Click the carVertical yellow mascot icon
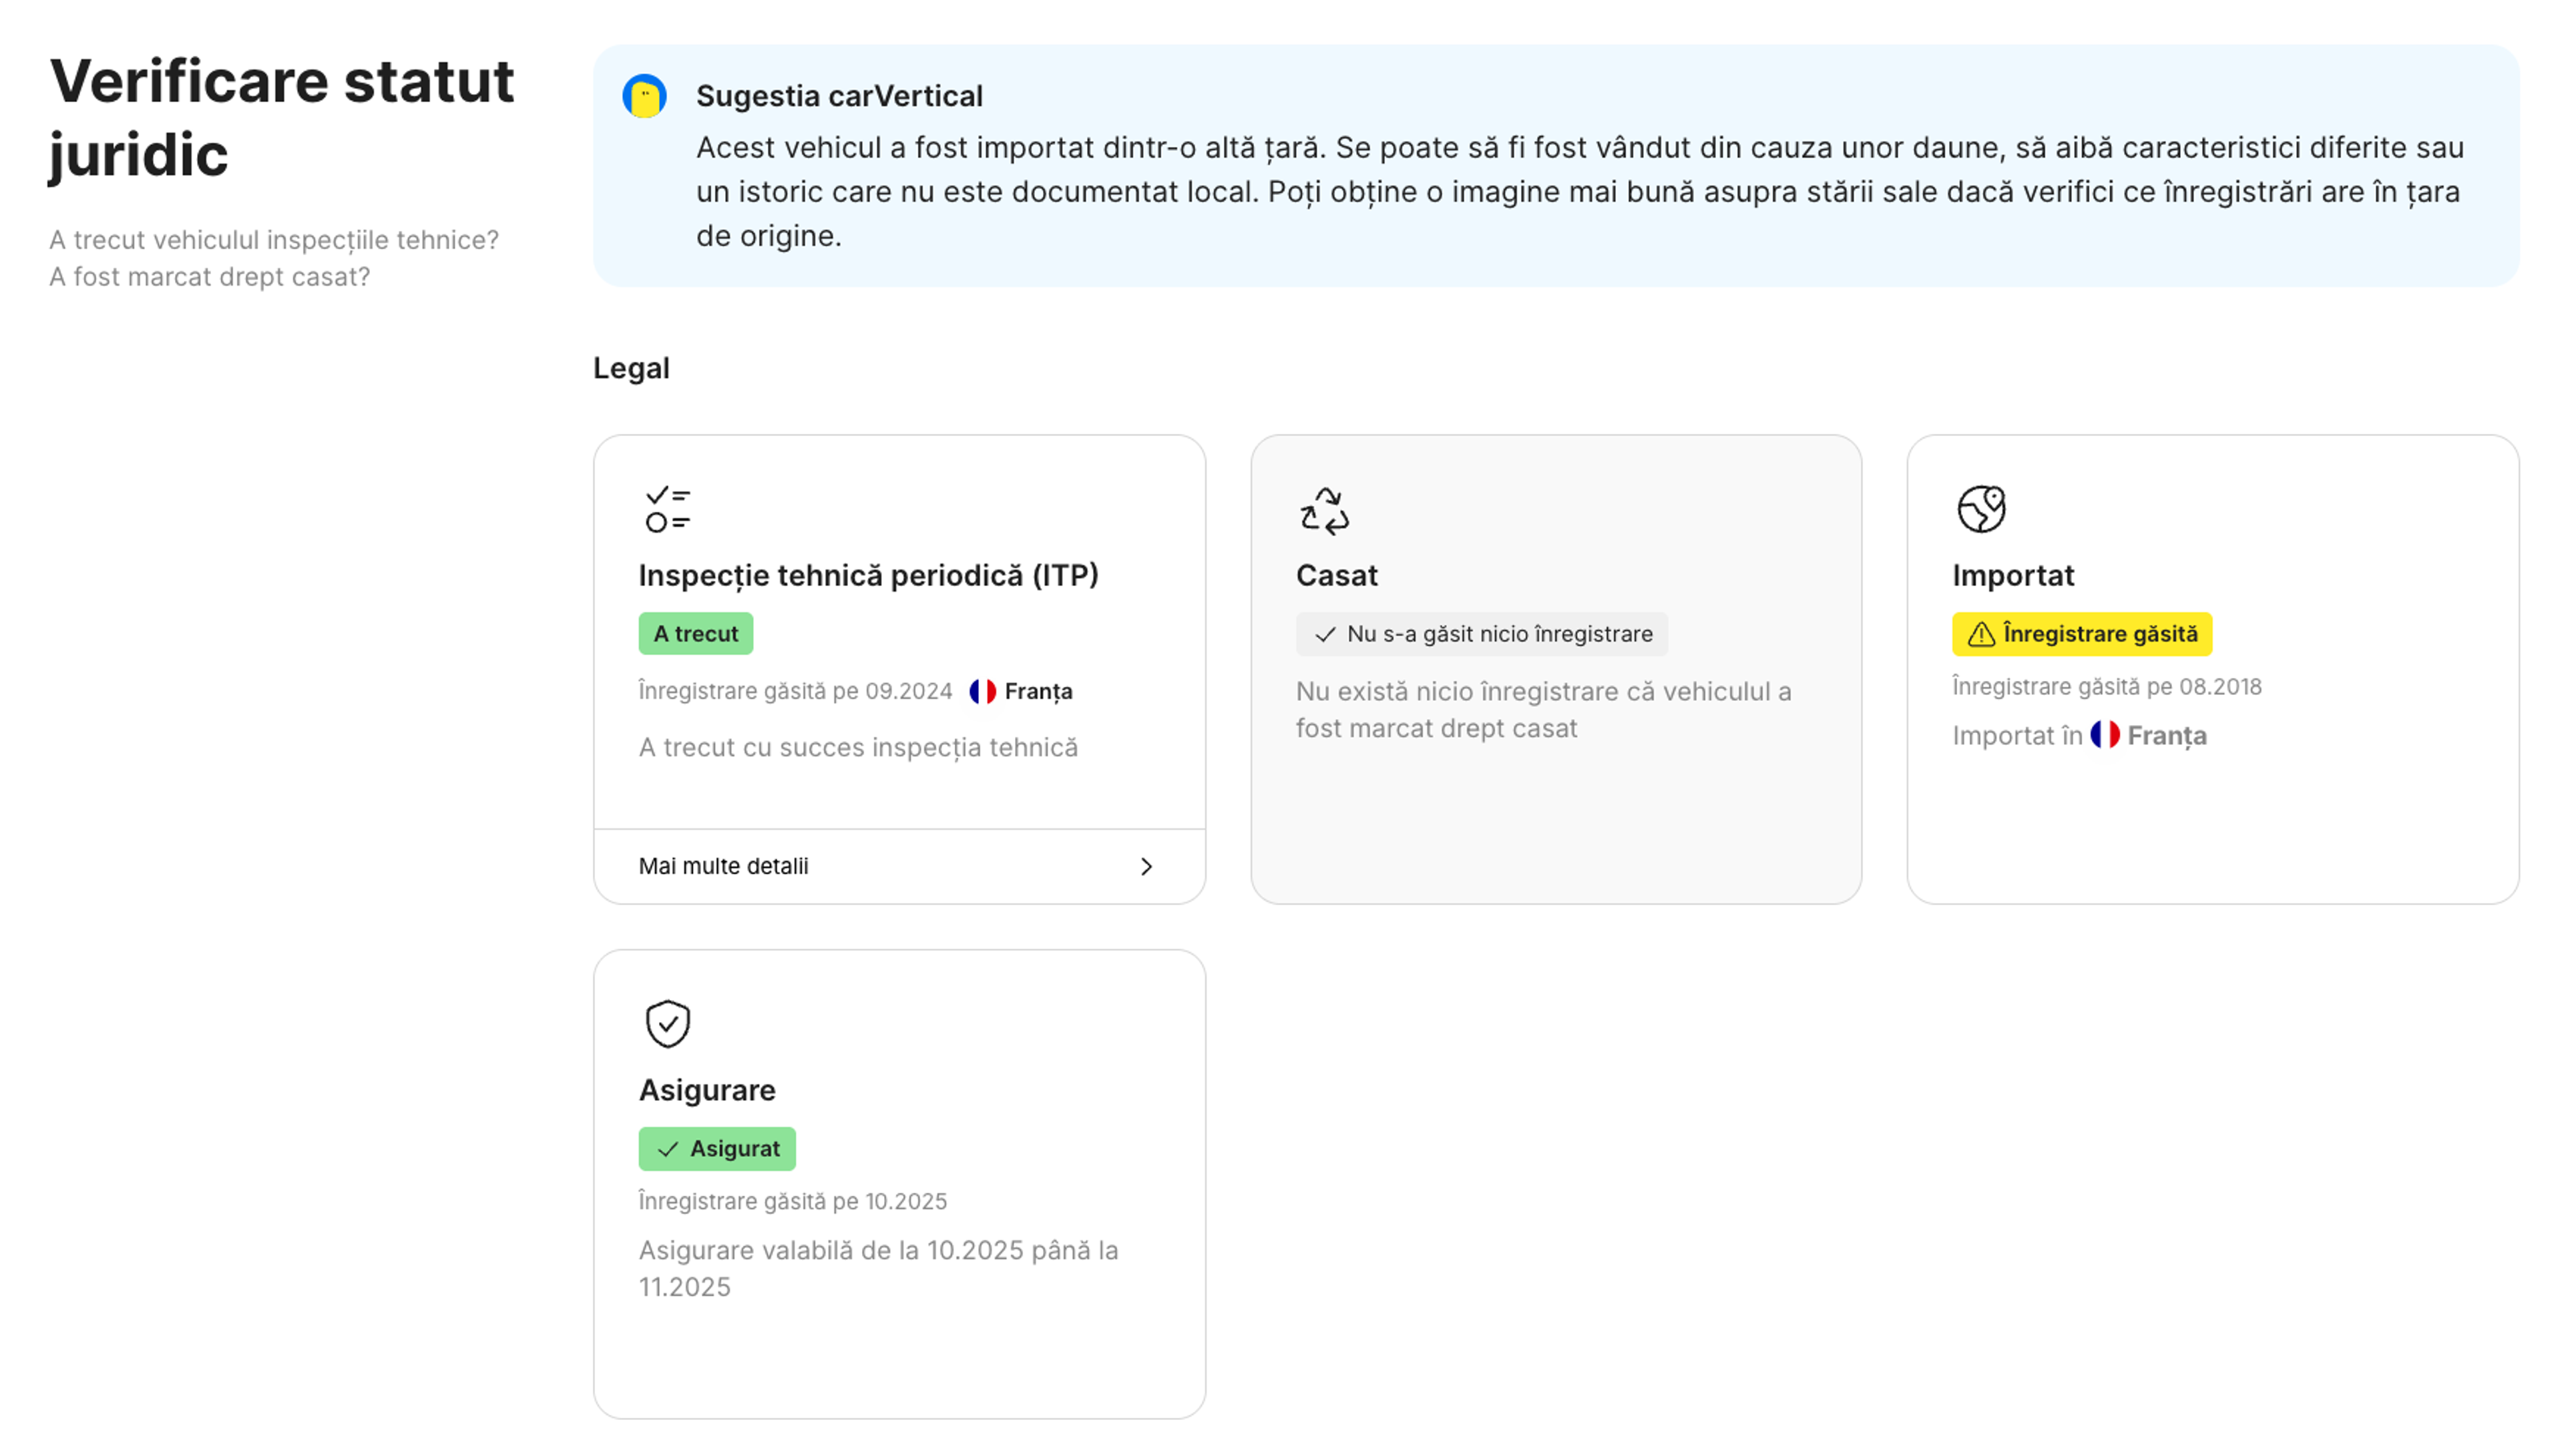The width and height of the screenshot is (2564, 1456). coord(644,97)
